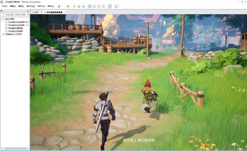Click the VMware Workstation title bar icon
Screen dimensions: 247x151
click(2, 2)
